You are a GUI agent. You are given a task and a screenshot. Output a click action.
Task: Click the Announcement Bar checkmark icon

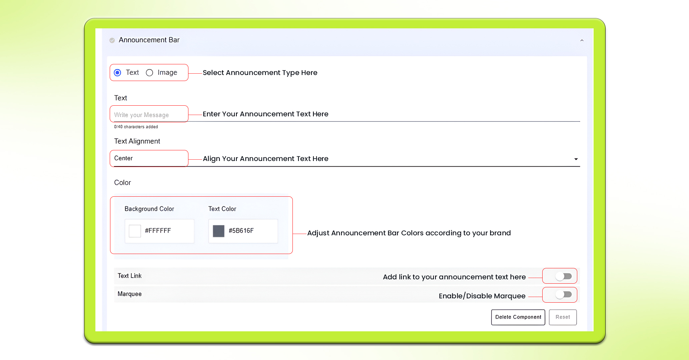tap(112, 40)
